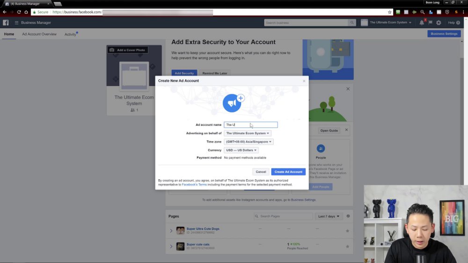Open the Currency USD dropdown
Image resolution: width=468 pixels, height=263 pixels.
241,150
